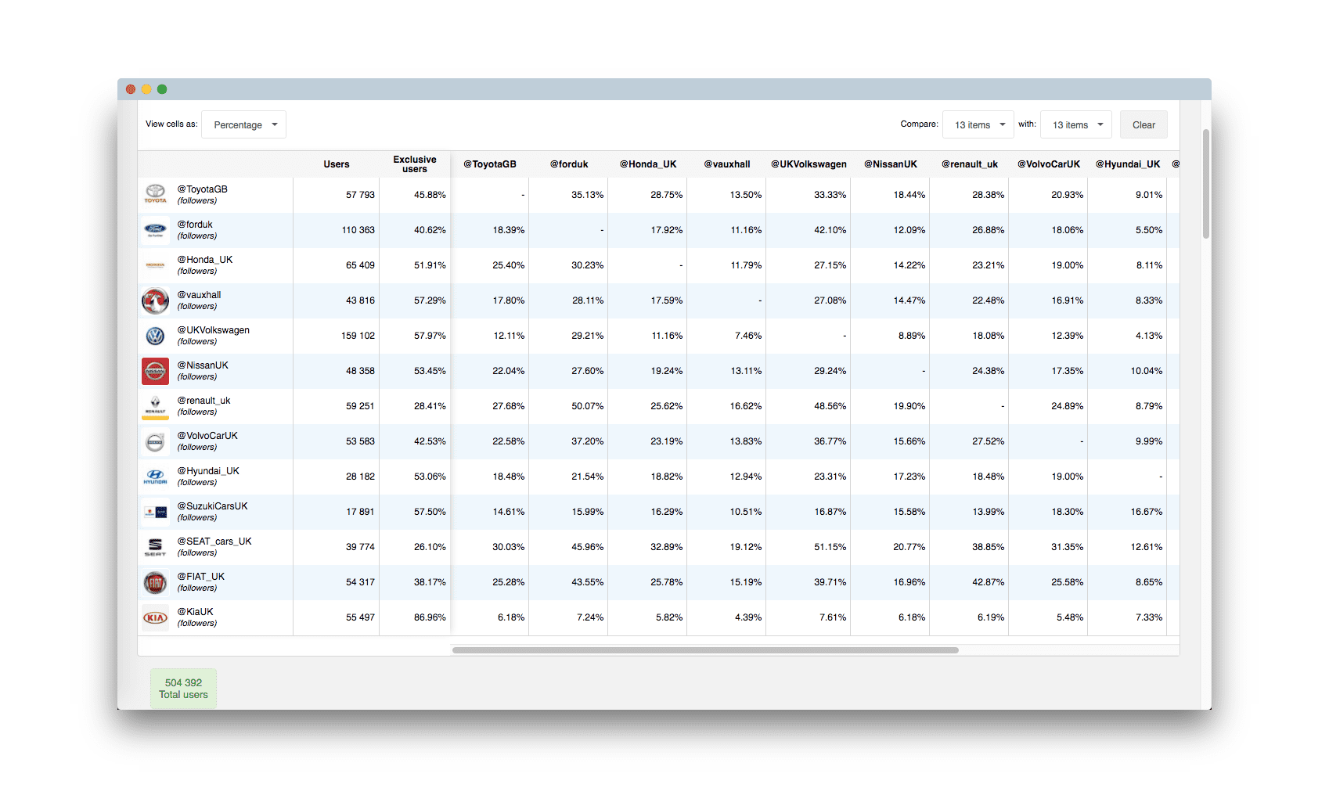Sort by the Users column header
This screenshot has height=788, width=1329.
pyautogui.click(x=337, y=164)
